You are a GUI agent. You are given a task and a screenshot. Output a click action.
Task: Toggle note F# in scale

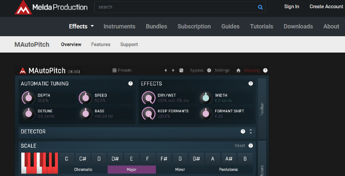coord(164,159)
